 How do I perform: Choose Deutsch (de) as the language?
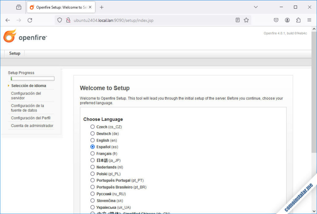coord(92,133)
